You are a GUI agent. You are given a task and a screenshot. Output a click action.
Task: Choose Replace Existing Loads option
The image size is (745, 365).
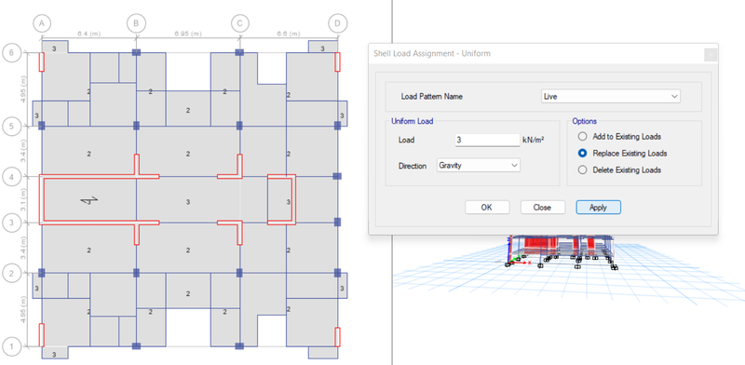point(583,153)
